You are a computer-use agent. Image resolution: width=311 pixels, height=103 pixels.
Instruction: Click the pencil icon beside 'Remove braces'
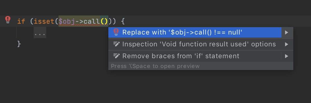click(116, 56)
